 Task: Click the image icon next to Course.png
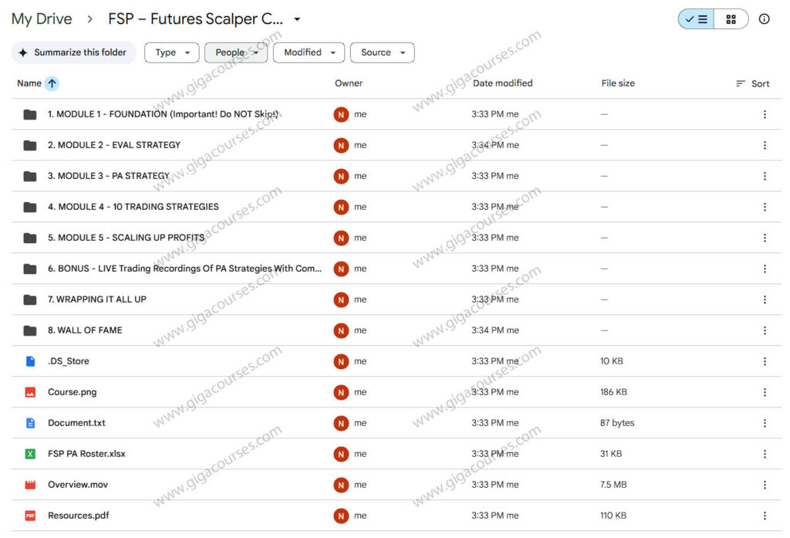click(29, 391)
